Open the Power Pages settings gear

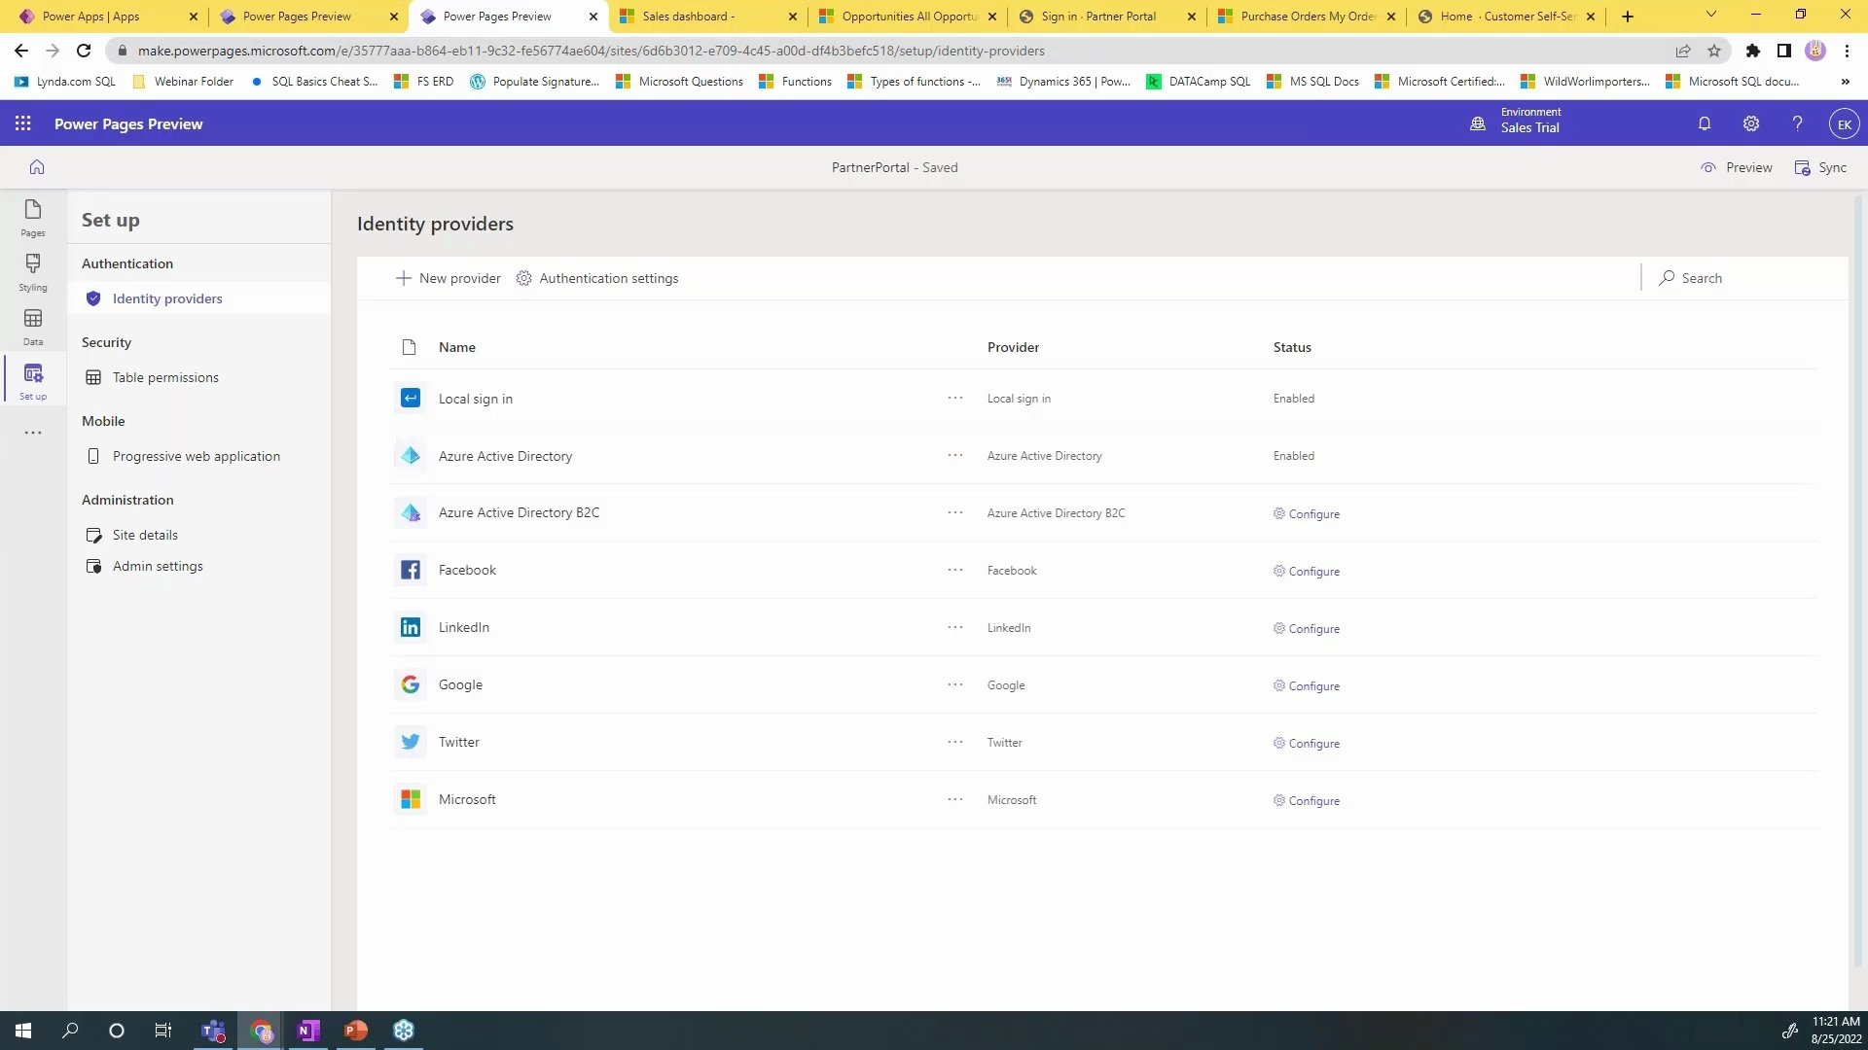(1750, 123)
